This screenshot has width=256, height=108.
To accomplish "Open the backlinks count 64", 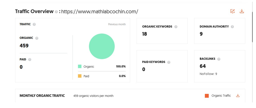I will [x=203, y=66].
